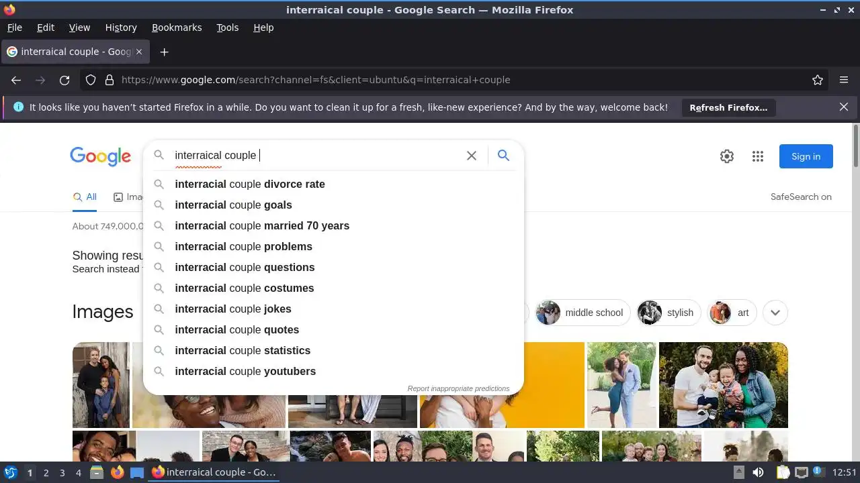This screenshot has height=483, width=860.
Task: Open the notification tray icon with badge
Action: [820, 472]
